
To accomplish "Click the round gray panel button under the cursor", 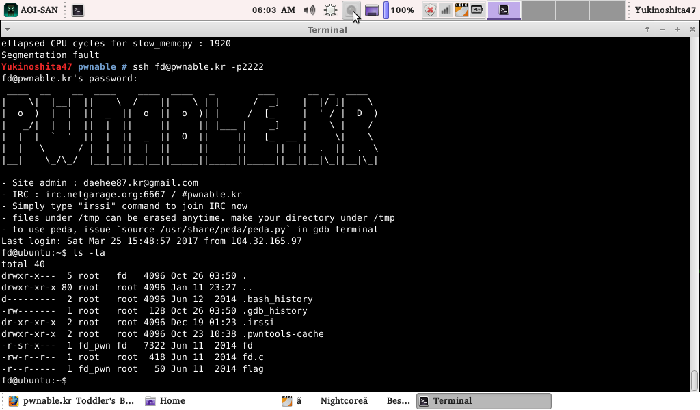I will tap(351, 10).
